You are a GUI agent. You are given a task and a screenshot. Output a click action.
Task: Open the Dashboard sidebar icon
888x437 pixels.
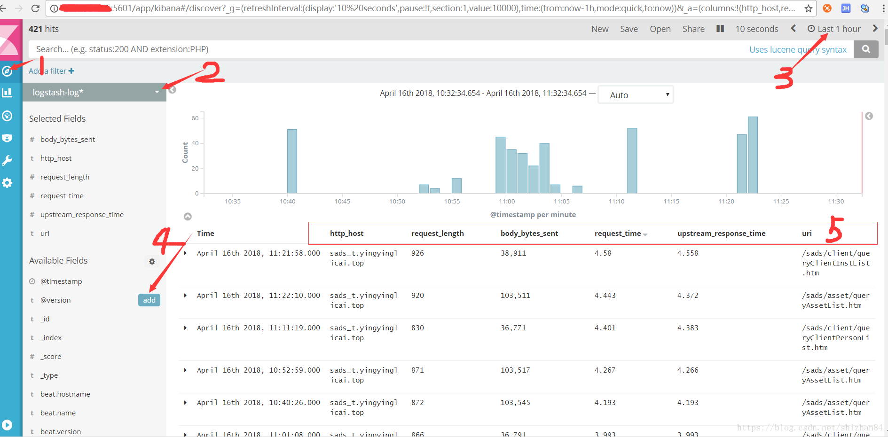click(x=7, y=116)
